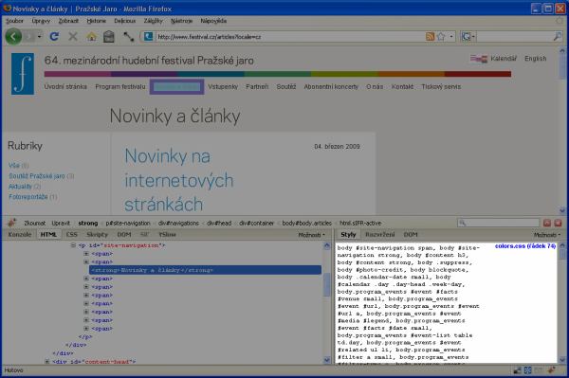Screen dimensions: 569x378
Task: Detach Firebug into a new window
Action: click(x=547, y=223)
